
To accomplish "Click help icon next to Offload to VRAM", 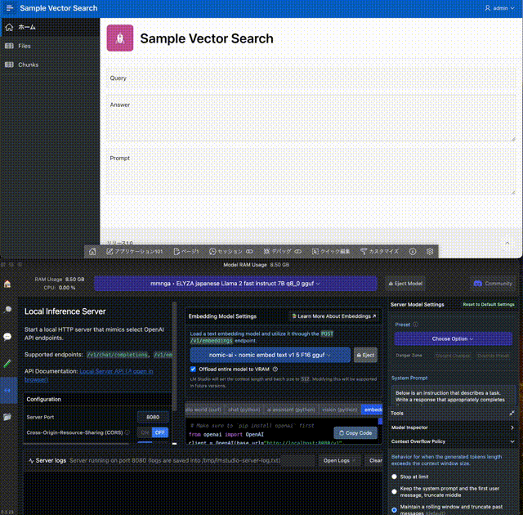I will (x=275, y=369).
